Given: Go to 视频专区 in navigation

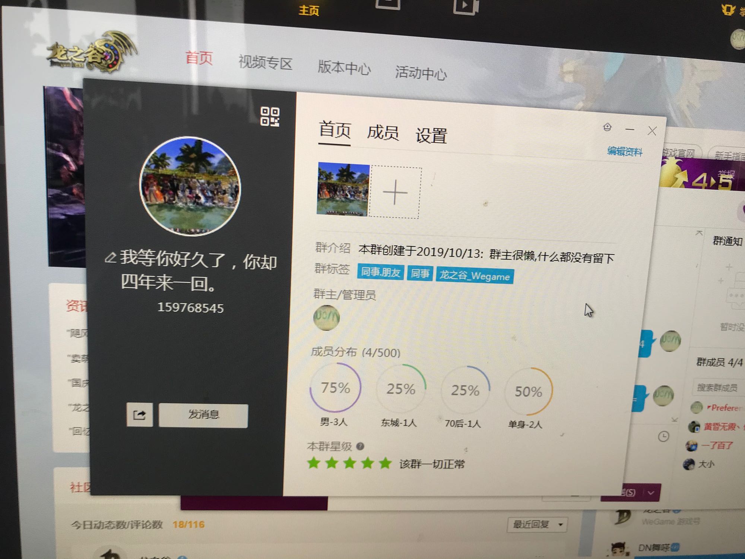Looking at the screenshot, I should pos(265,63).
